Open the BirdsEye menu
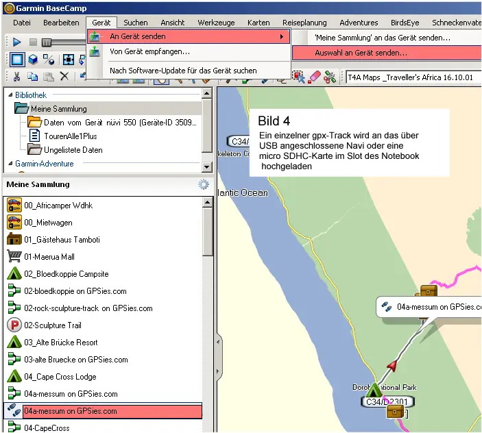 point(405,23)
